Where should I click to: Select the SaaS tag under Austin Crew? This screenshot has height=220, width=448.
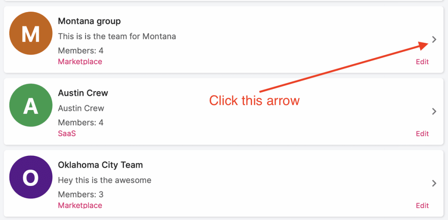click(67, 134)
